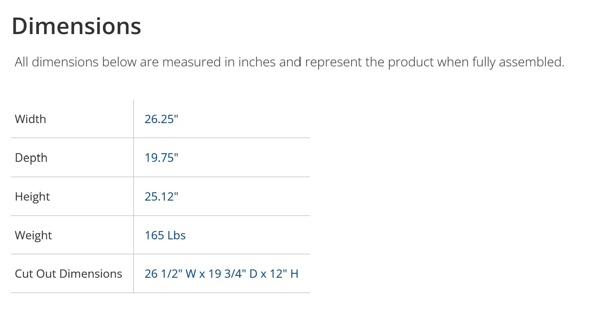Click the 26 1/2" W cut-out width
The height and width of the screenshot is (310, 598).
pyautogui.click(x=170, y=274)
